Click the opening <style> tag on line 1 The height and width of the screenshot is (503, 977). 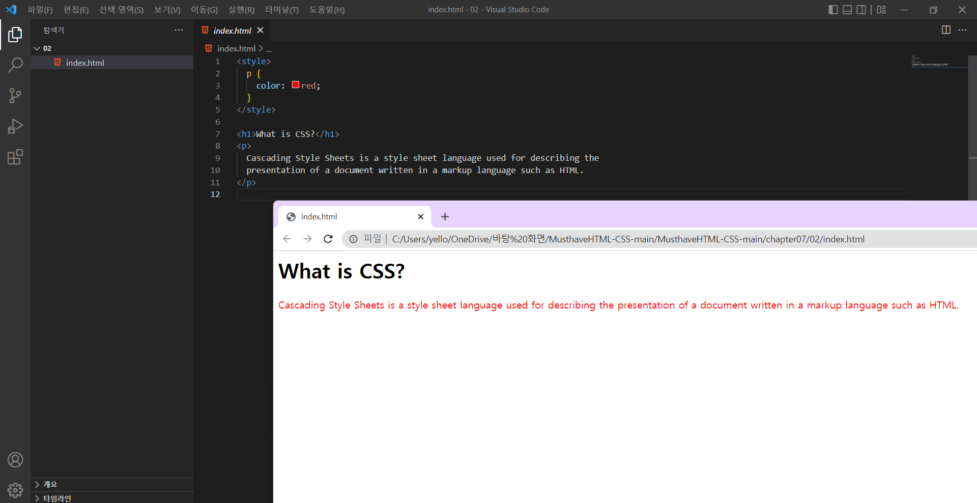253,61
